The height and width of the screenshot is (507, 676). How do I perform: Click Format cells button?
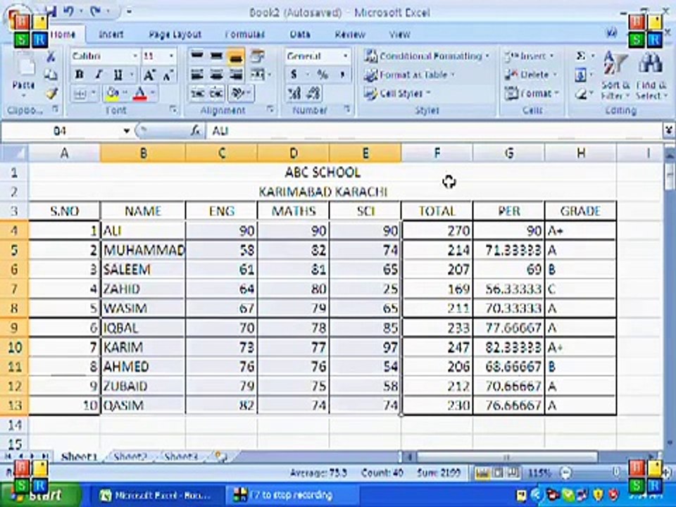pyautogui.click(x=532, y=93)
